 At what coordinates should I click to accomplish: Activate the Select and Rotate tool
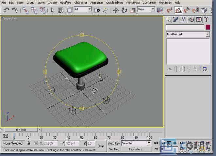pyautogui.click(x=124, y=10)
